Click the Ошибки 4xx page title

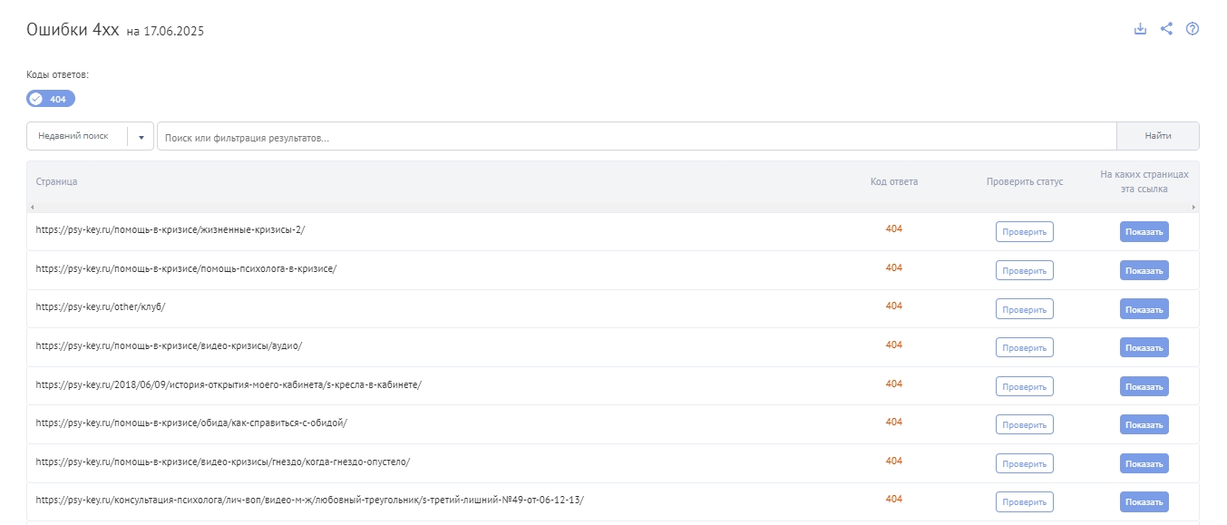[73, 29]
